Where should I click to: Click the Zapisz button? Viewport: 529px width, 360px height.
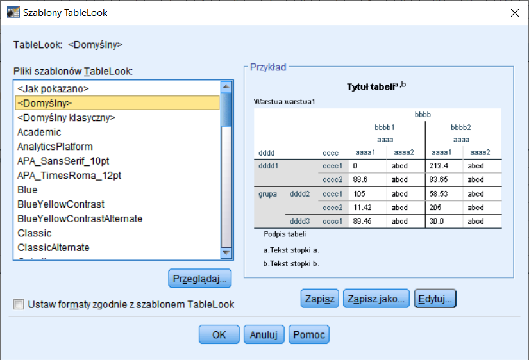[320, 299]
